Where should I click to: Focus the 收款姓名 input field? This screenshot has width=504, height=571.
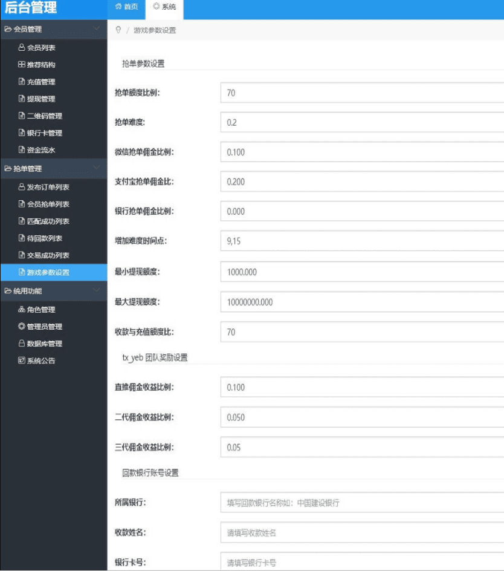362,533
